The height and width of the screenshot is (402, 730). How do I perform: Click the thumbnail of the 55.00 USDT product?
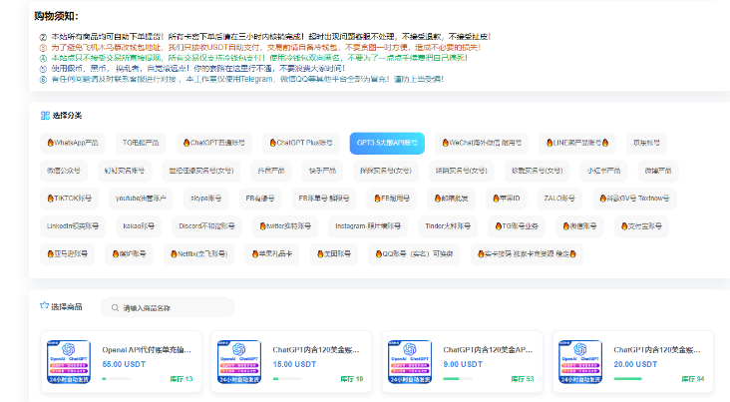coord(69,362)
